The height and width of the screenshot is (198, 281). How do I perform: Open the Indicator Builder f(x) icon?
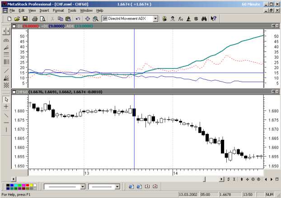[180, 18]
